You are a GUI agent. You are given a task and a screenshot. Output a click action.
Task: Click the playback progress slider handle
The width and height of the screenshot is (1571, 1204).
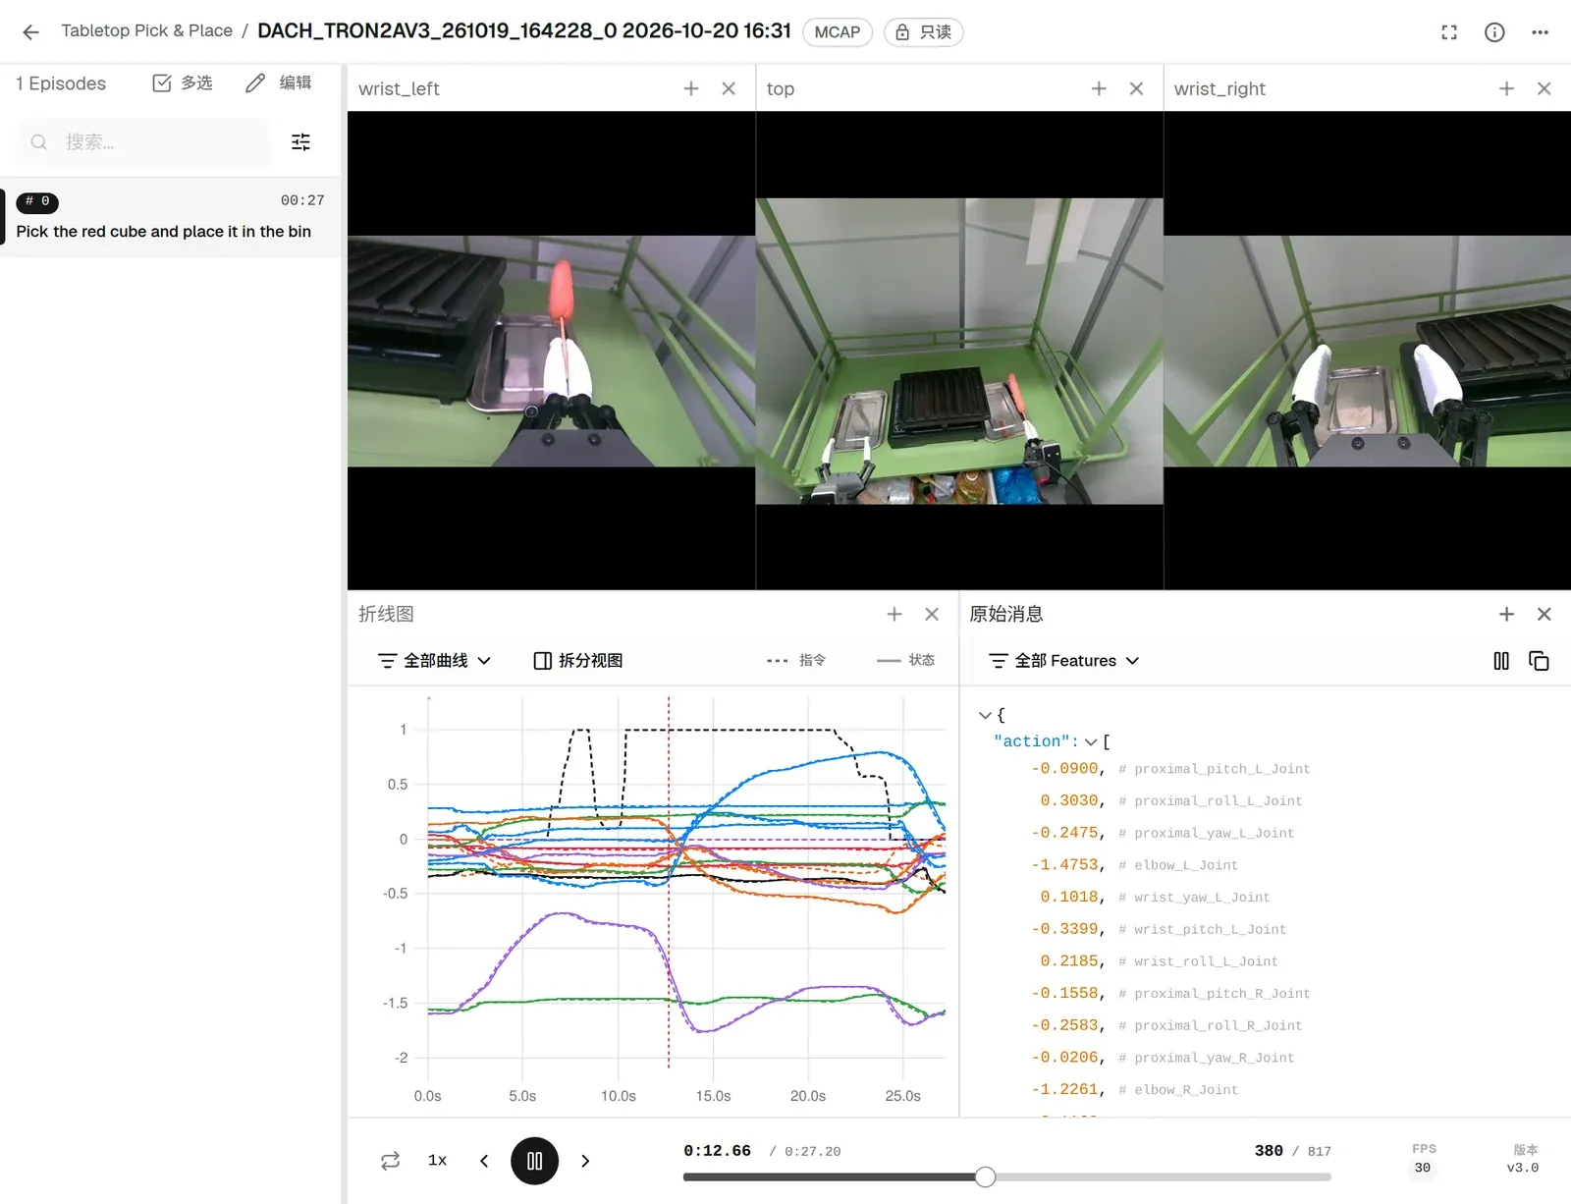tap(985, 1177)
